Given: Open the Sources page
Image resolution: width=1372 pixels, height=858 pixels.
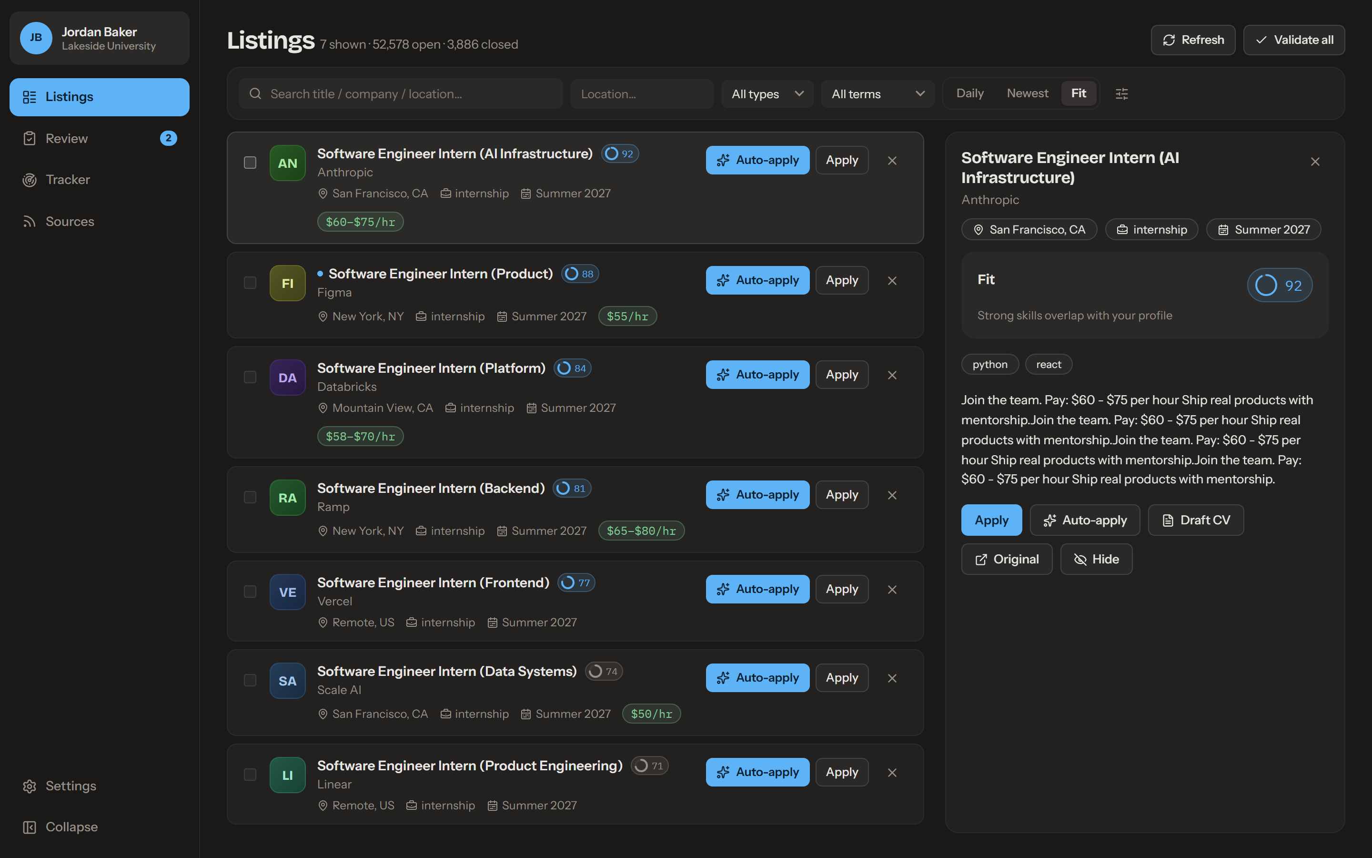Looking at the screenshot, I should (x=100, y=221).
